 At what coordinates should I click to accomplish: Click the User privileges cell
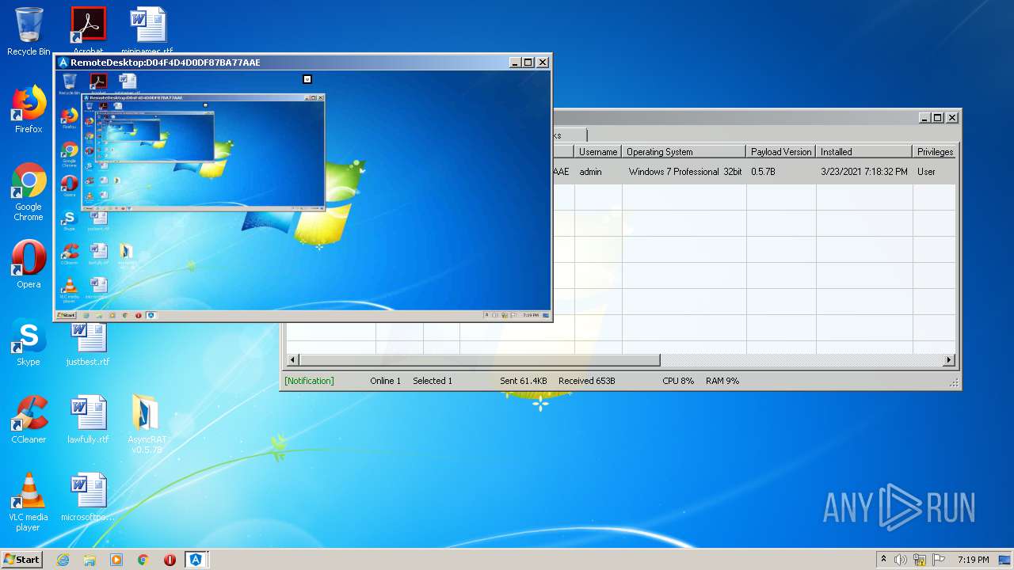935,172
